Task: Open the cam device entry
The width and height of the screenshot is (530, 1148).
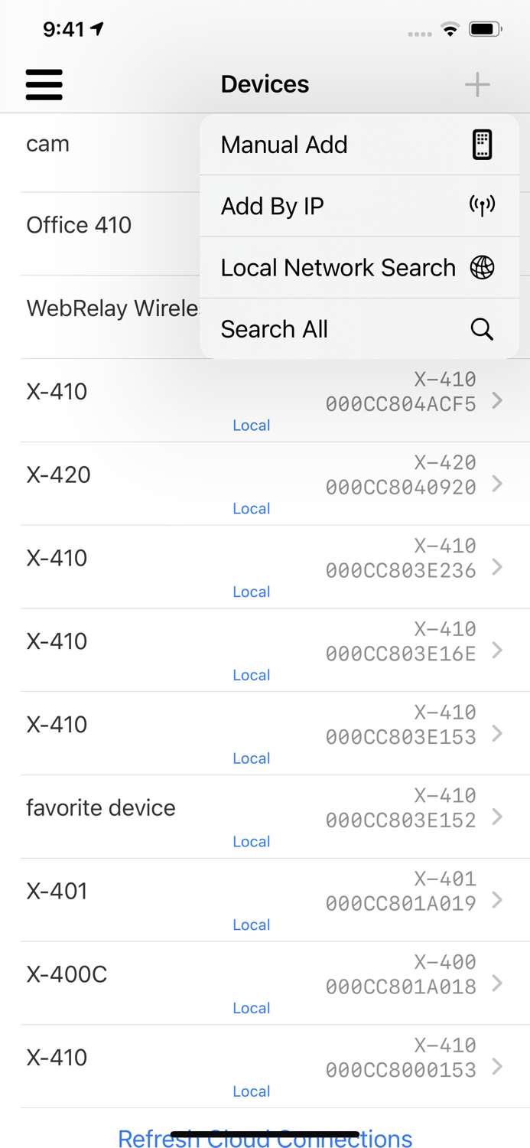Action: (47, 143)
